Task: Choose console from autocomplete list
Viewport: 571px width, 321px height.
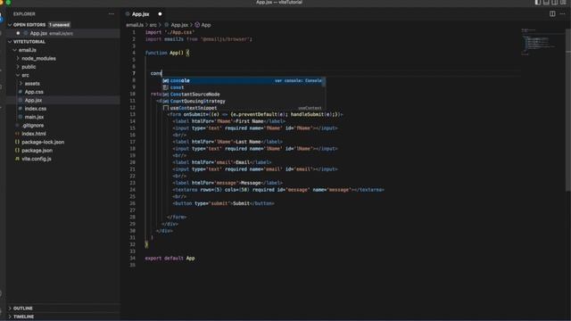Action: coord(244,80)
